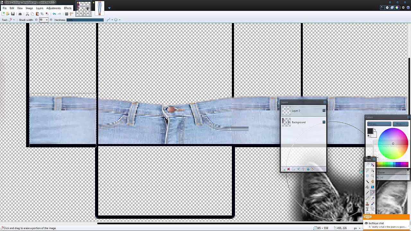Open the Effects menu

pos(68,8)
